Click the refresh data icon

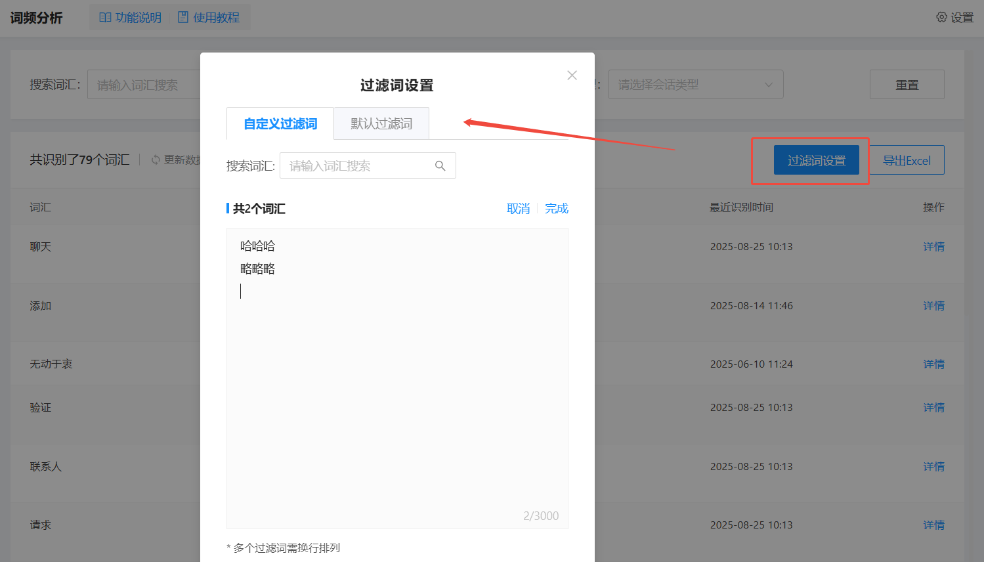(156, 160)
